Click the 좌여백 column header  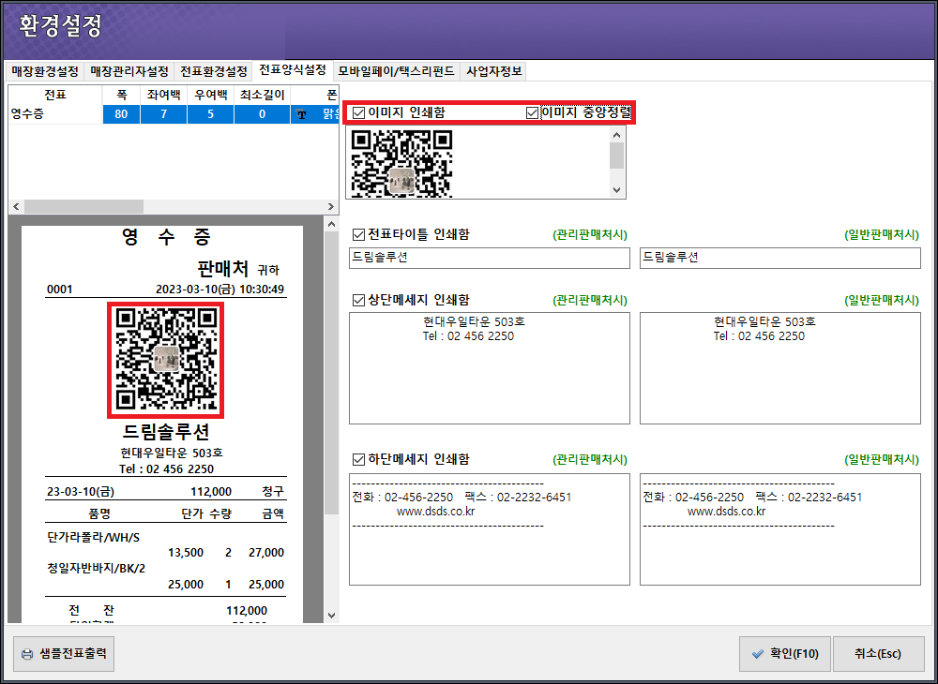click(x=164, y=95)
